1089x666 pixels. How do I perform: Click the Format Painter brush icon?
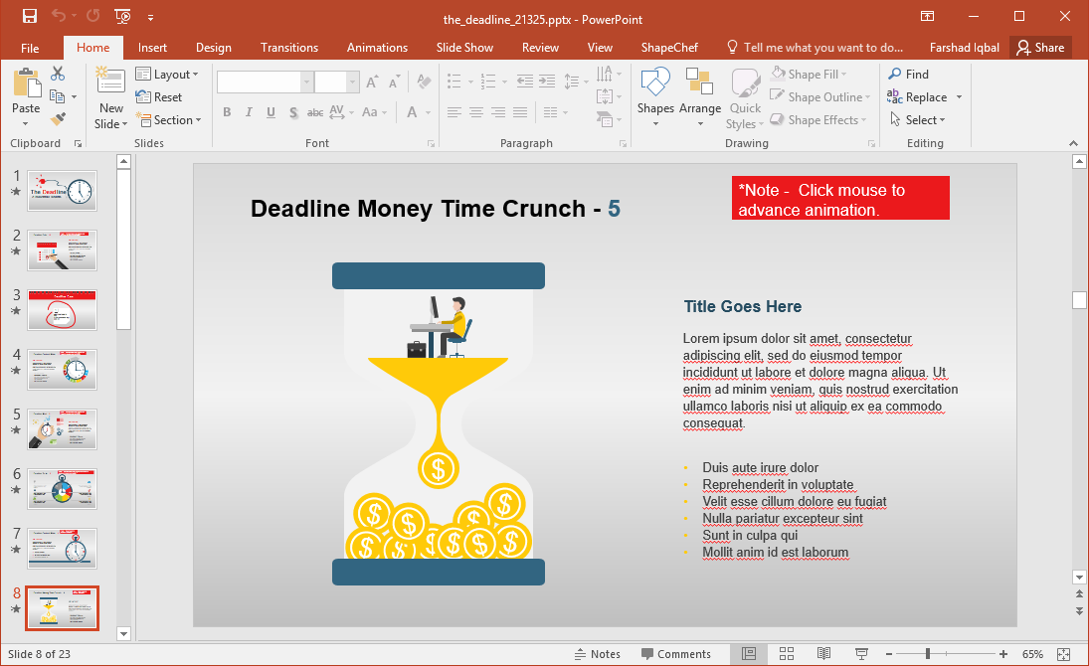point(58,119)
